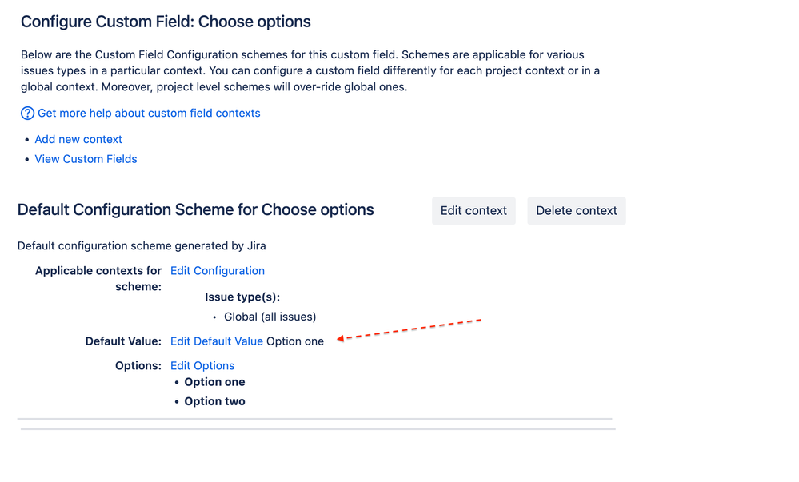The height and width of the screenshot is (482, 799).
Task: Click the default value text 'Option one'
Action: [x=295, y=341]
